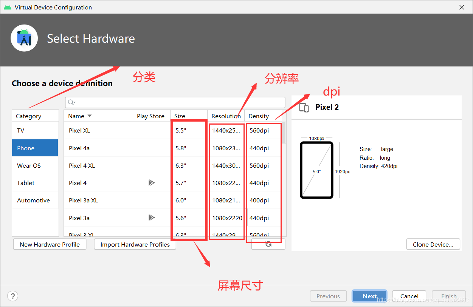473x307 pixels.
Task: Focus the device search field
Action: click(175, 102)
